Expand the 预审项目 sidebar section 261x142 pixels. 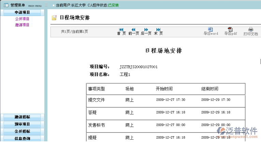(22, 124)
